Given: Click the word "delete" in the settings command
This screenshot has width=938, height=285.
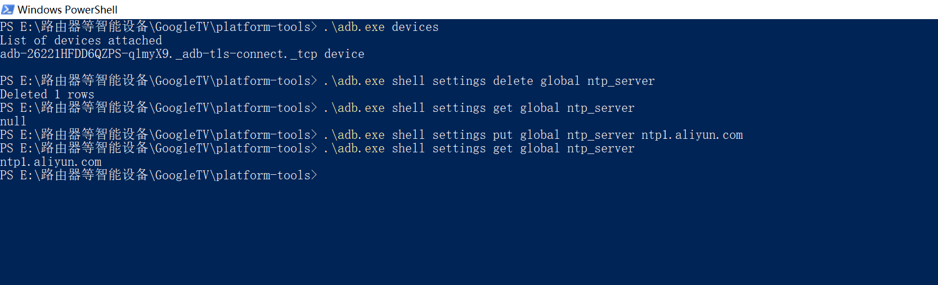Looking at the screenshot, I should [513, 81].
